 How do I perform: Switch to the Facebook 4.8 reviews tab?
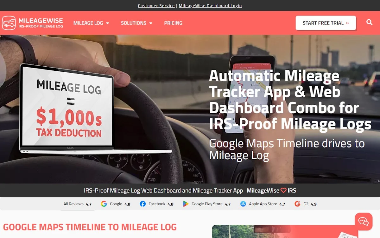tap(157, 204)
